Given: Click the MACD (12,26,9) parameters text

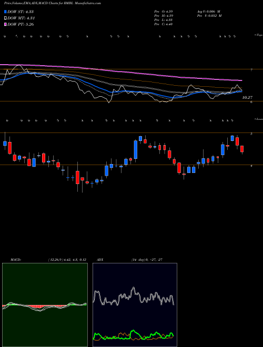Looking at the screenshot, I should [67, 260].
